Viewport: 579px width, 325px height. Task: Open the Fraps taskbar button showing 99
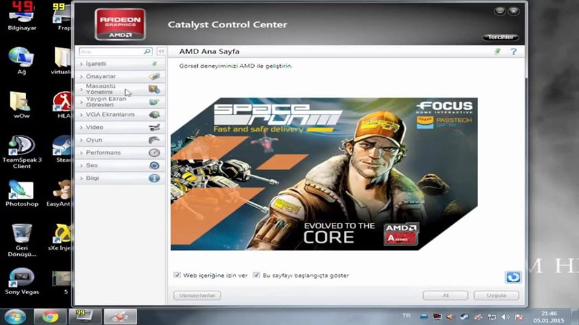(x=85, y=317)
